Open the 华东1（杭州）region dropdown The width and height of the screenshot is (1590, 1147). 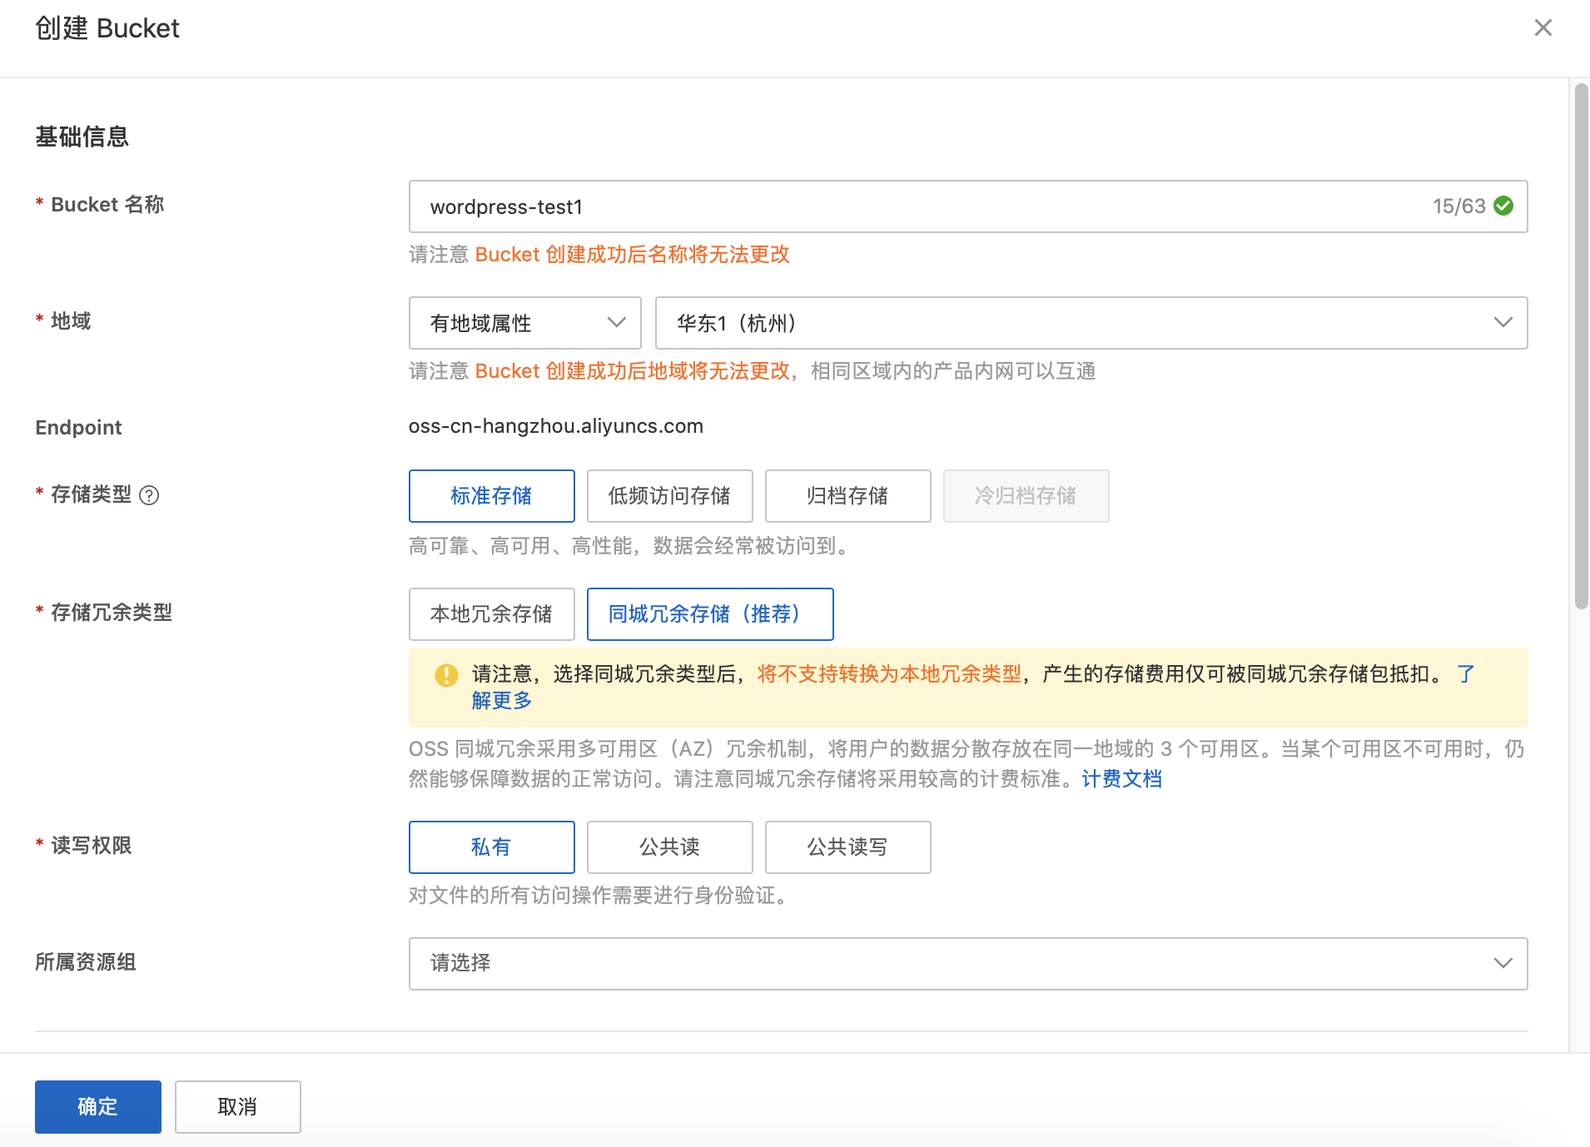click(x=1091, y=323)
